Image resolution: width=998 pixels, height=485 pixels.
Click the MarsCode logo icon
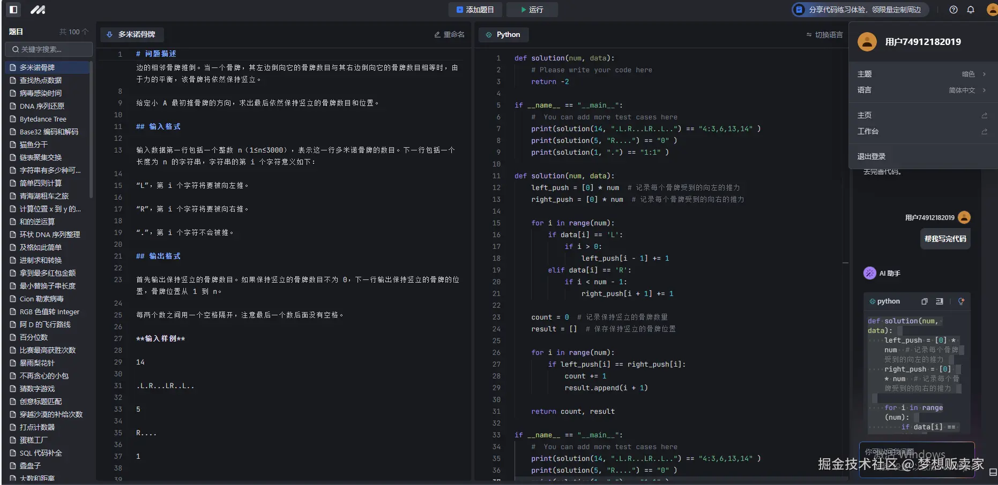point(38,9)
